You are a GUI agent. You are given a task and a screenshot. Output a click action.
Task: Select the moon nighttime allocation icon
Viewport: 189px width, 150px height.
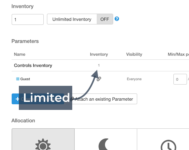104,144
